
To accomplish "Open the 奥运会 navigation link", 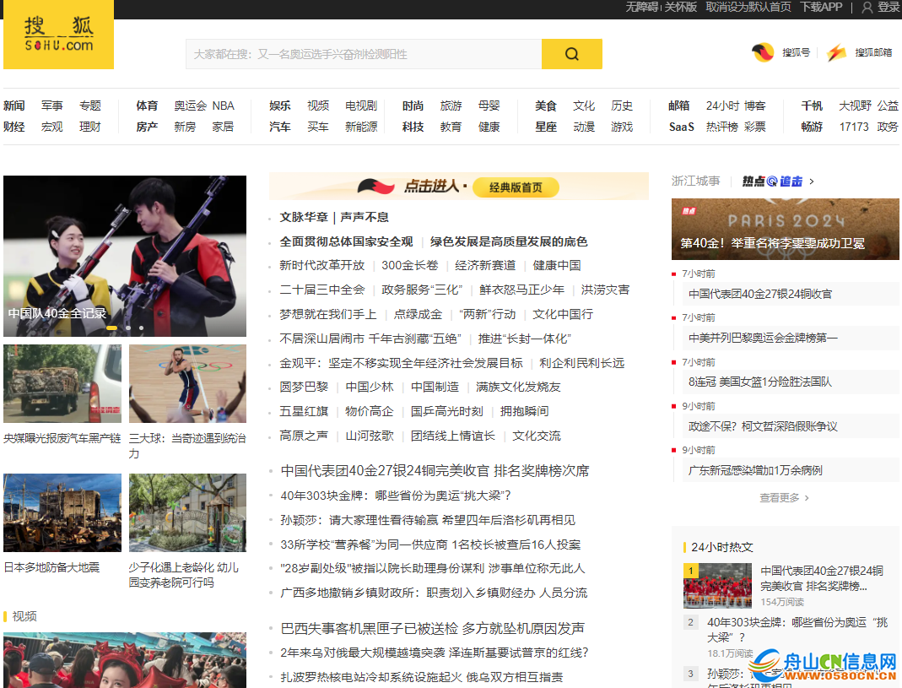I will [191, 106].
